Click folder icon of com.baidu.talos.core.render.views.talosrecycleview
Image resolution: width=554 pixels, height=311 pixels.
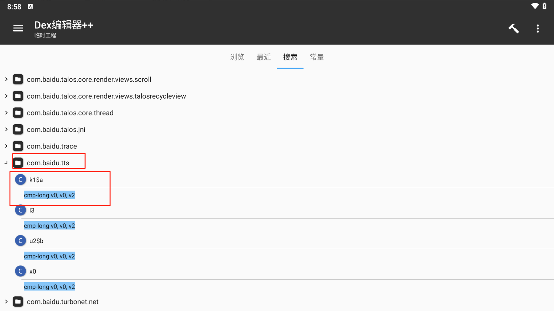[x=18, y=96]
